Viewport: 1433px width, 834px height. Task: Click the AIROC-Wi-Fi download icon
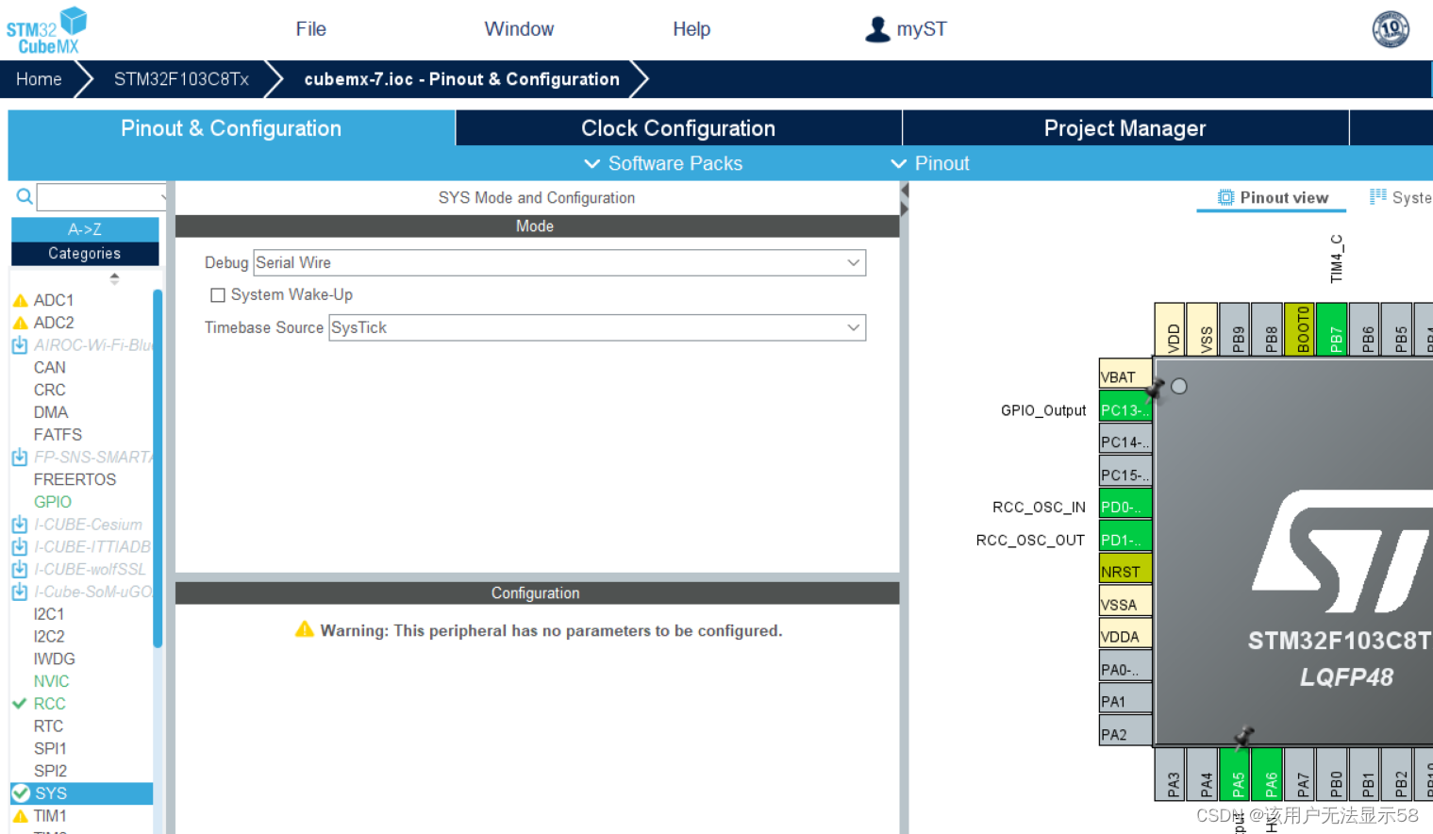[20, 345]
